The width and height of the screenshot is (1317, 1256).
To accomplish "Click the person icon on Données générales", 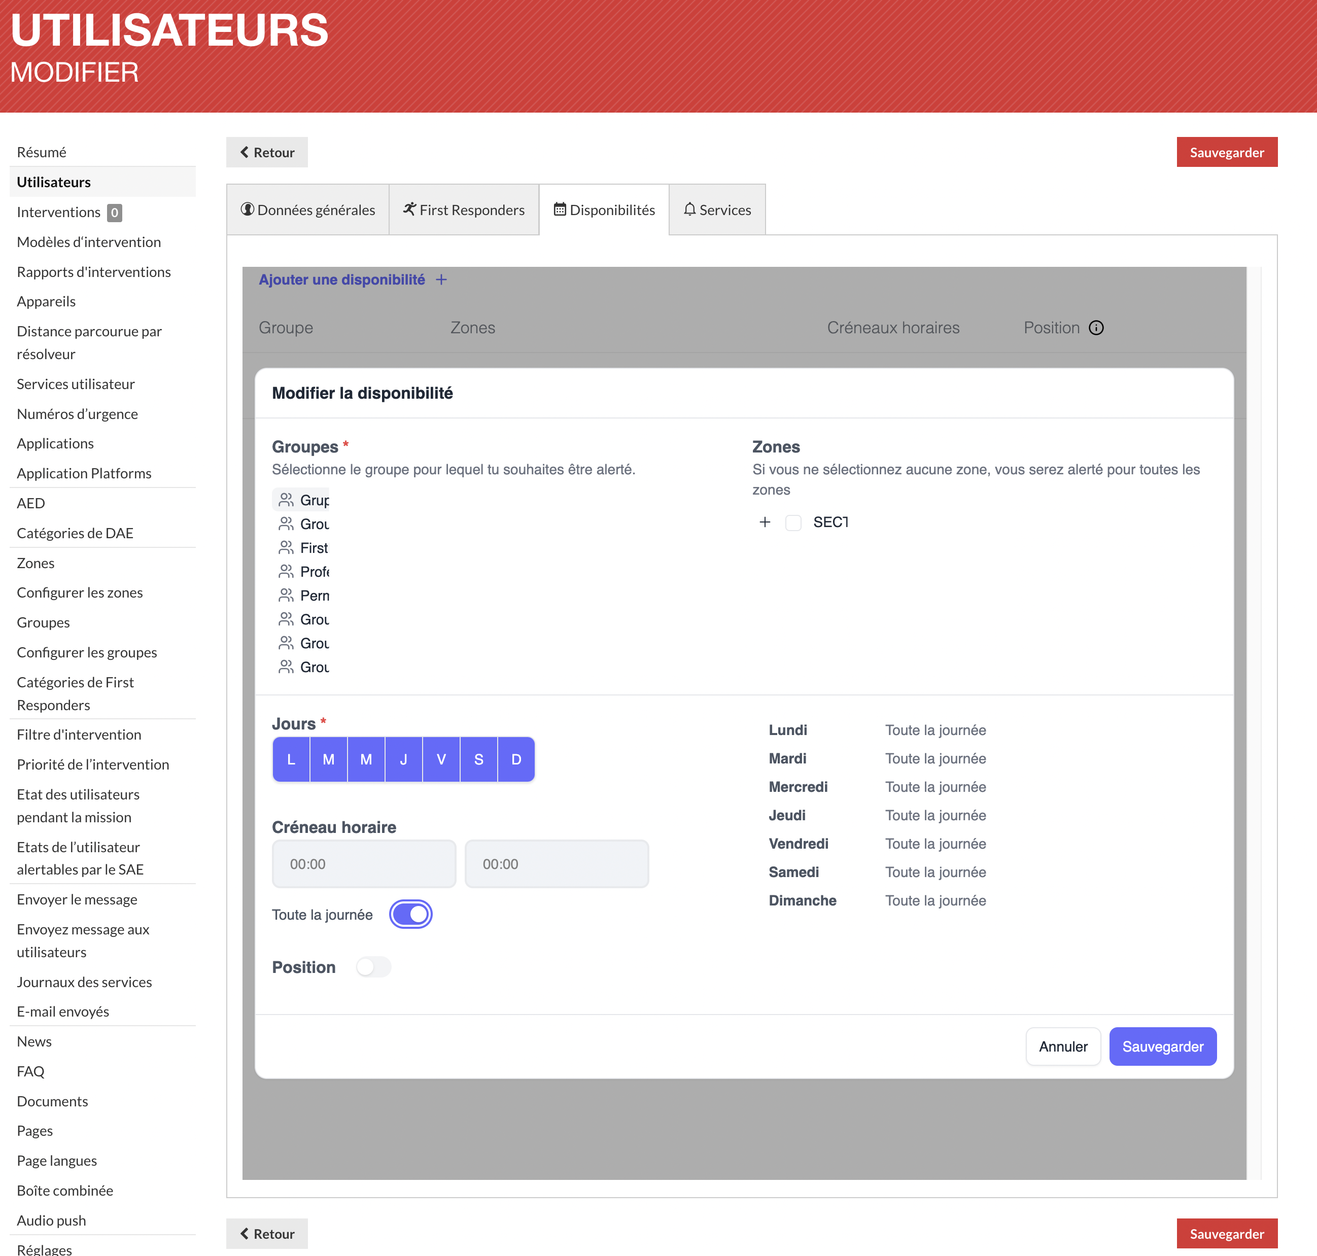I will click(247, 210).
